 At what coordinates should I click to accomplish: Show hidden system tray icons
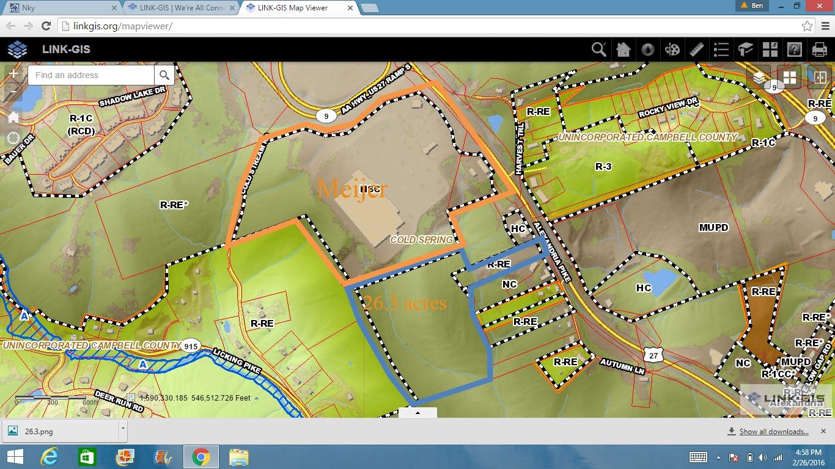[x=719, y=457]
